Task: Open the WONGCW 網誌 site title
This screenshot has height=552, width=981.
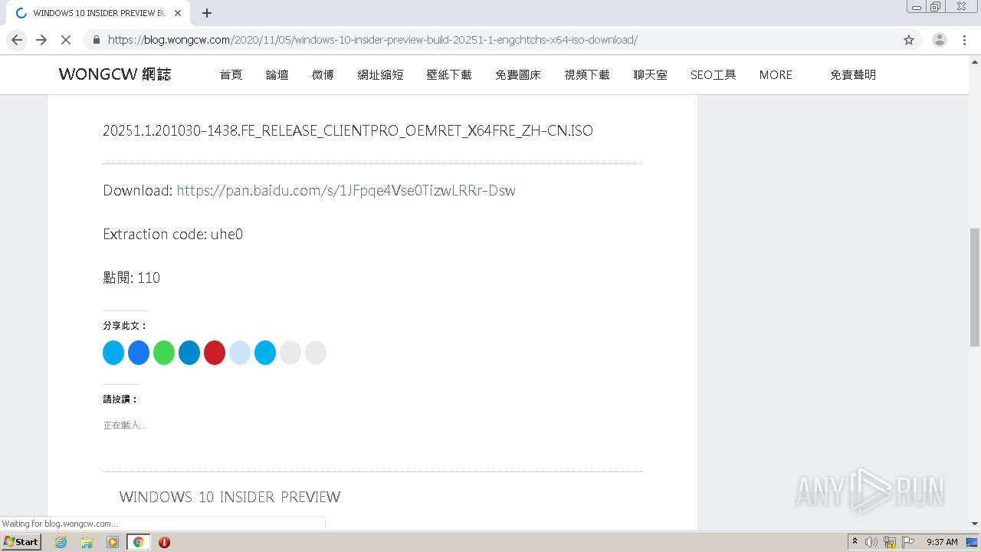Action: (x=115, y=74)
